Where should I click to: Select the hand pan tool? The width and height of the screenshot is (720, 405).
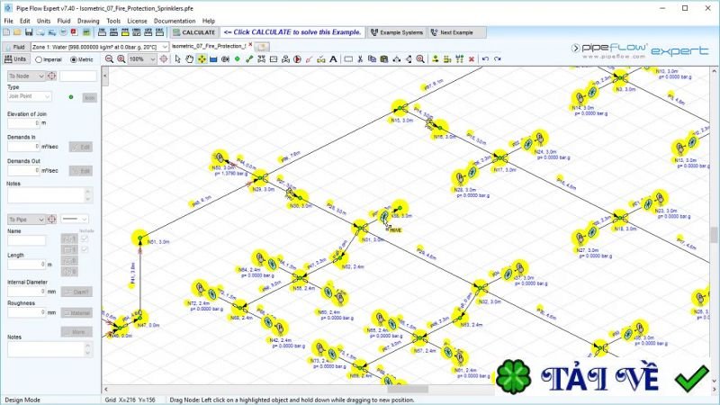[190, 58]
